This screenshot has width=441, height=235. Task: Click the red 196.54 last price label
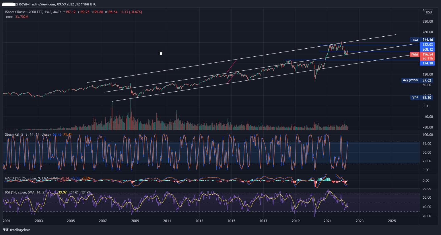point(428,54)
